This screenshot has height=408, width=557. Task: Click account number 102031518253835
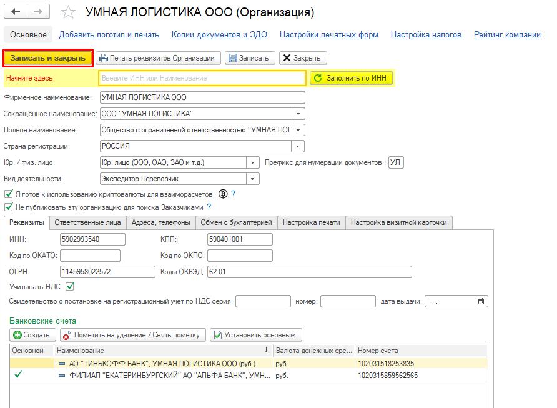(386, 363)
